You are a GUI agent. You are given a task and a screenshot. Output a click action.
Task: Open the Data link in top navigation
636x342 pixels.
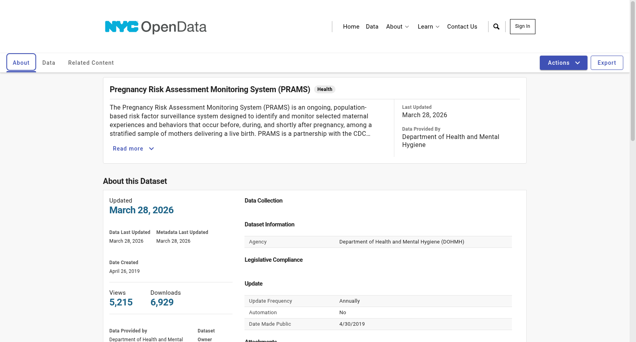point(372,27)
